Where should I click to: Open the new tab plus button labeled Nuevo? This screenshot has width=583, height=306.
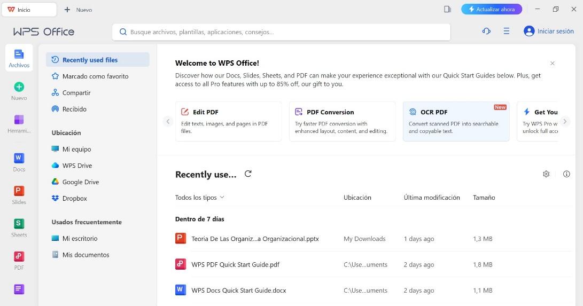(x=78, y=10)
